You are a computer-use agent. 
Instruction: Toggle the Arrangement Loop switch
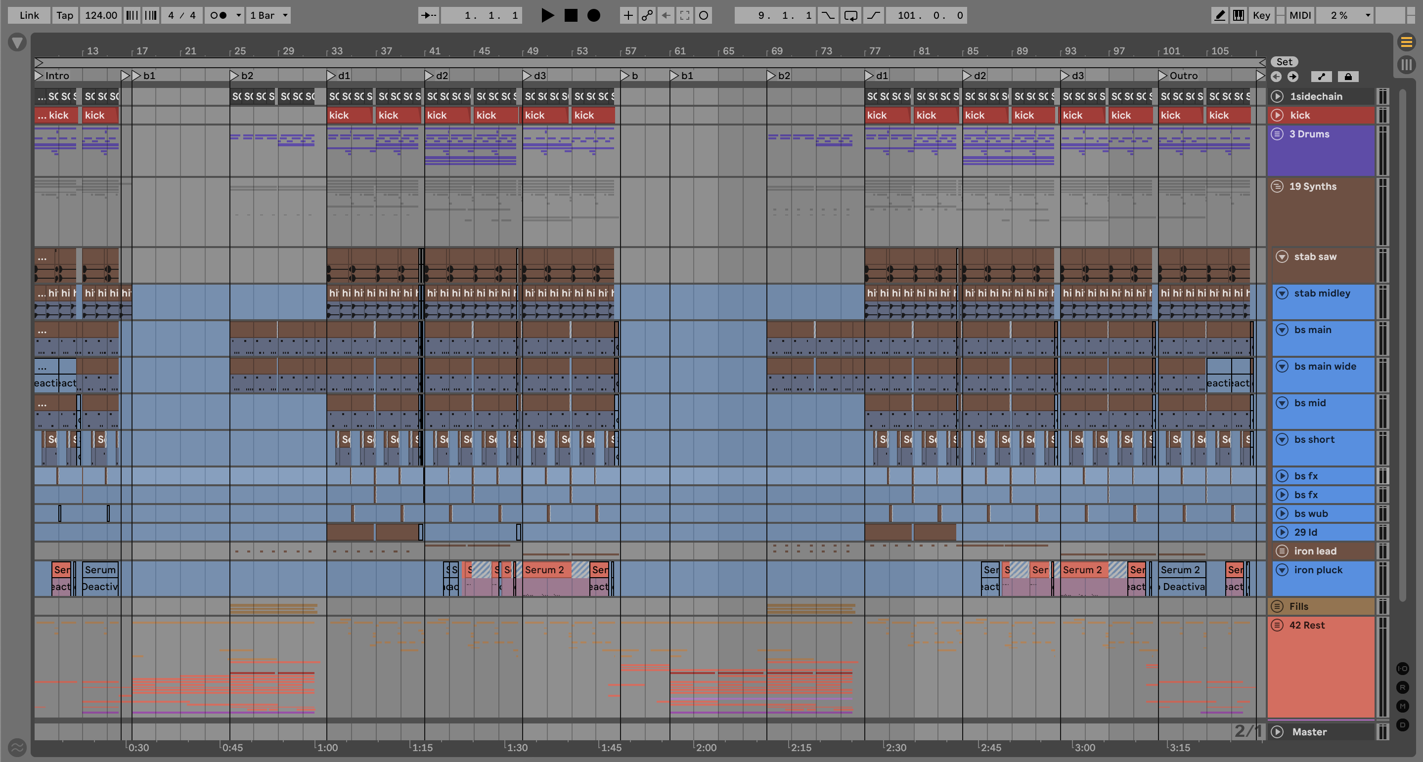(851, 15)
